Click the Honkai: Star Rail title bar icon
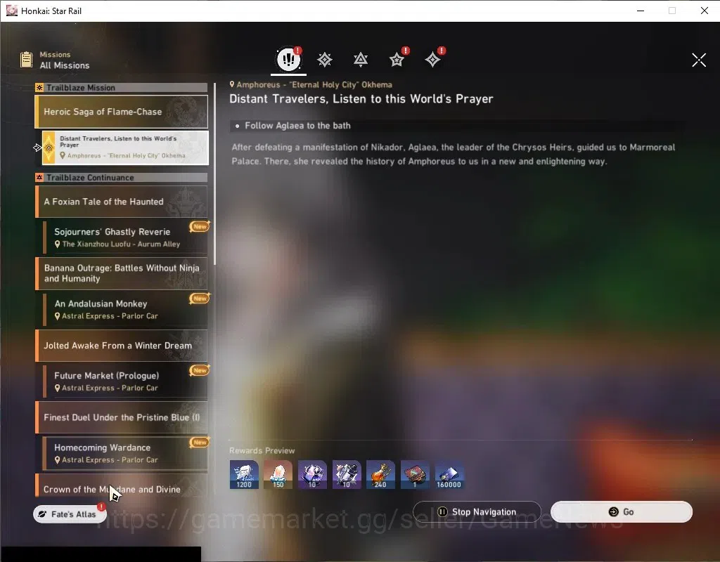The image size is (720, 562). click(x=11, y=11)
